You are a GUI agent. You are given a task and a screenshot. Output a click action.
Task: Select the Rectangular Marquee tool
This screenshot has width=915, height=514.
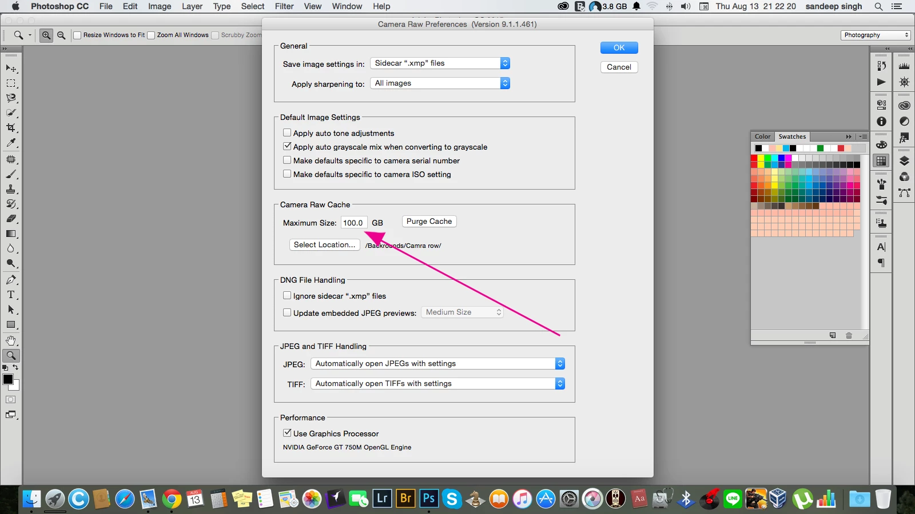[x=11, y=83]
